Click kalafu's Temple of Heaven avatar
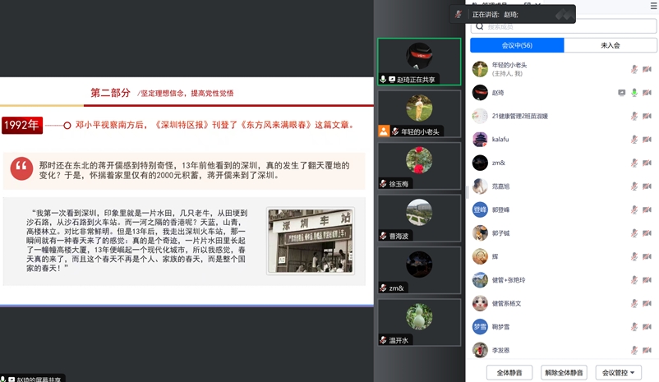659x382 pixels. click(480, 140)
